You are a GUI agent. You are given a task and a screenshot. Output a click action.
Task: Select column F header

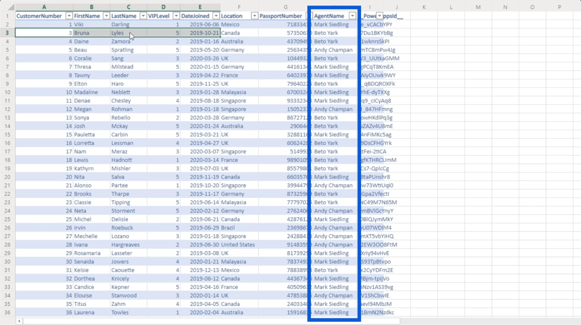(x=239, y=7)
